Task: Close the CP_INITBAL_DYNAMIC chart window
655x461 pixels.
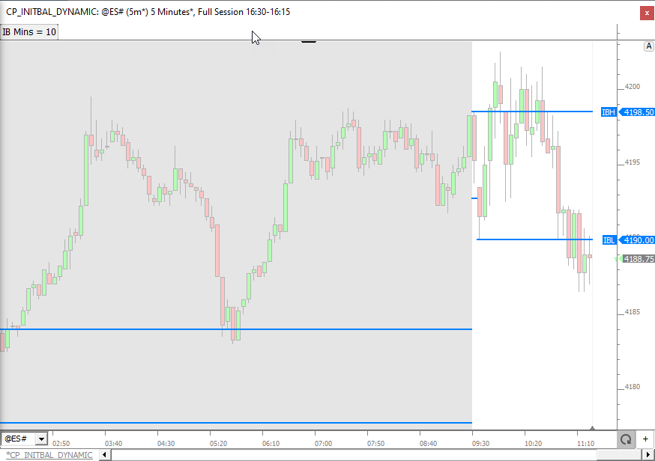Action: point(647,13)
